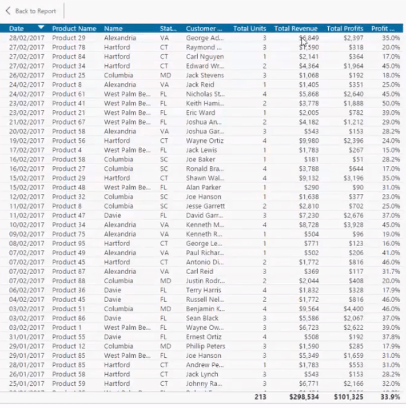Select the Name column header
This screenshot has width=406, height=408.
113,29
